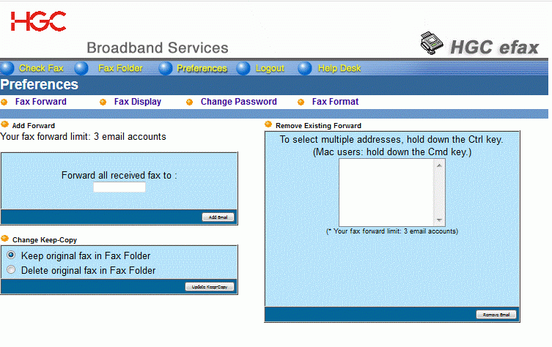Click the Update KeepCopy button
The image size is (552, 347).
pos(210,287)
